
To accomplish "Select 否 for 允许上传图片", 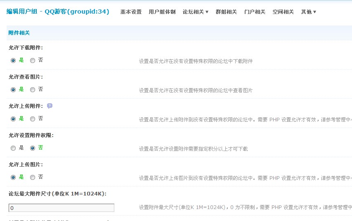I will 33,177.
